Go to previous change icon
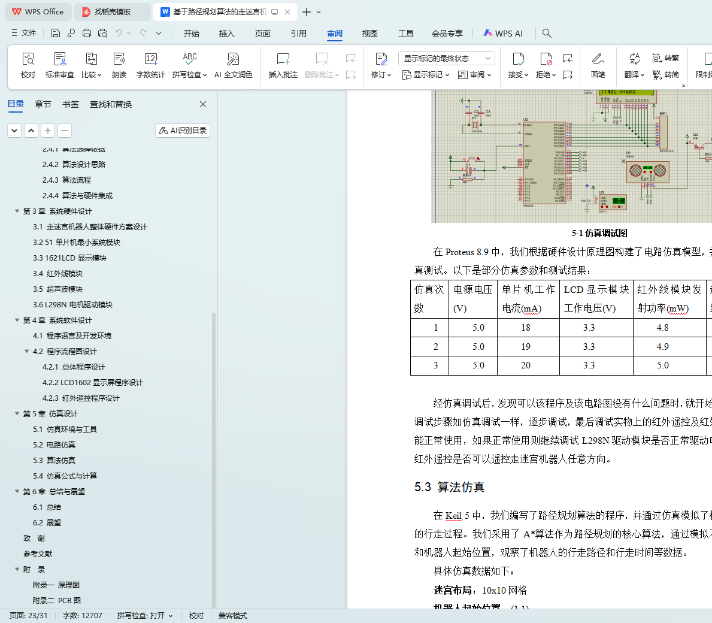 [x=568, y=58]
